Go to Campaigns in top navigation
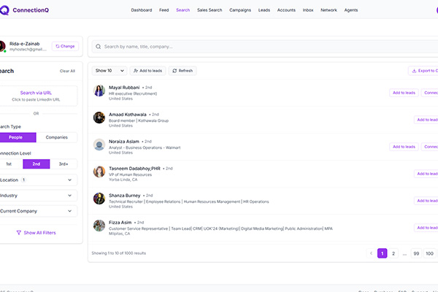The width and height of the screenshot is (438, 292). tap(241, 10)
